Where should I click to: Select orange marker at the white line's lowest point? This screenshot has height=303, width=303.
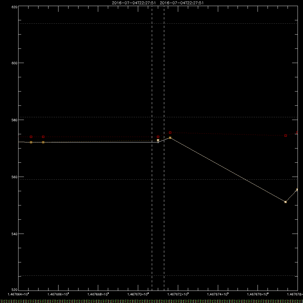point(286,202)
